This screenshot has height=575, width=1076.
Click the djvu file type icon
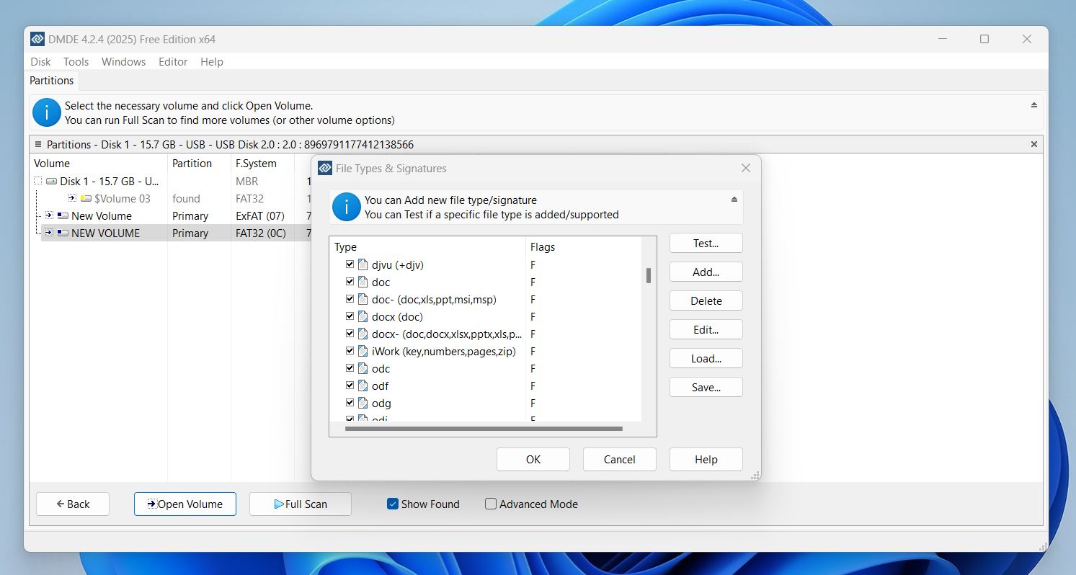[x=363, y=264]
